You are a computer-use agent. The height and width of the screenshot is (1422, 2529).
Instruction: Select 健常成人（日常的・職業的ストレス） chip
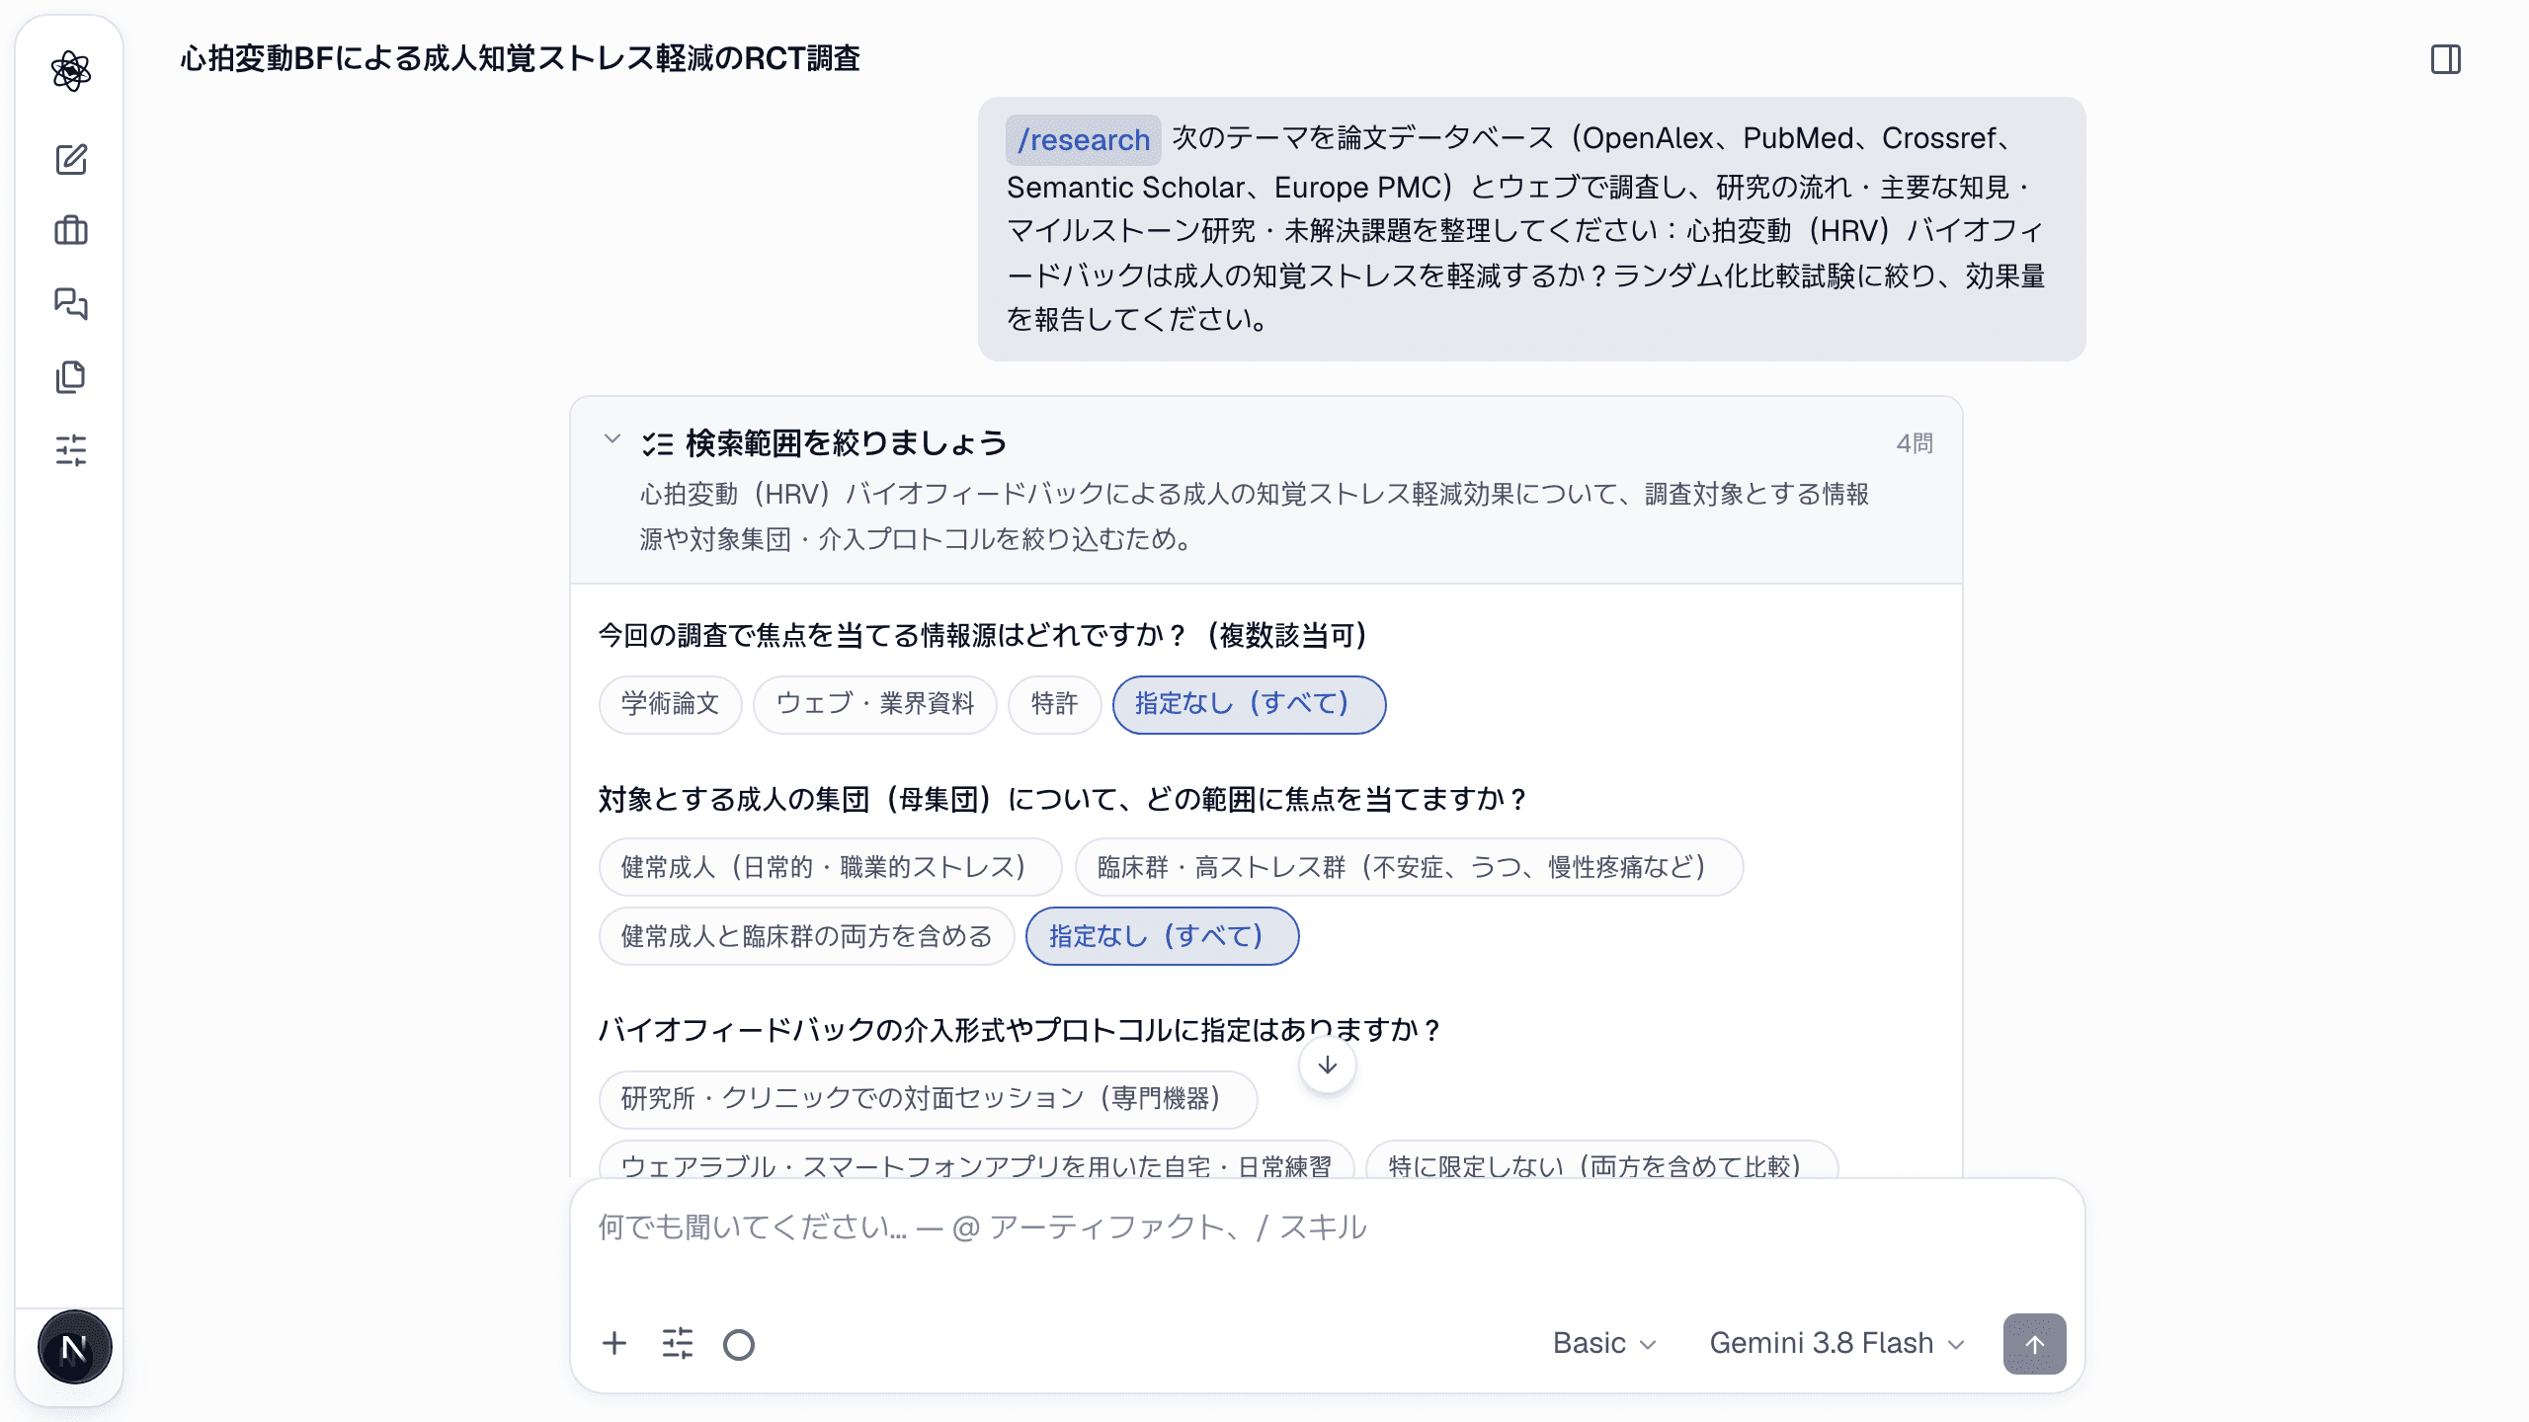click(x=830, y=867)
